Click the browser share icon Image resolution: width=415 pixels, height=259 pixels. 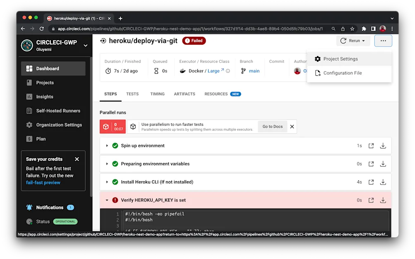pyautogui.click(x=343, y=29)
